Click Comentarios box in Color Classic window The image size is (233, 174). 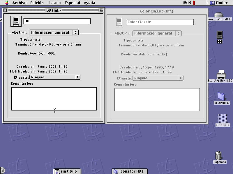pos(157,100)
